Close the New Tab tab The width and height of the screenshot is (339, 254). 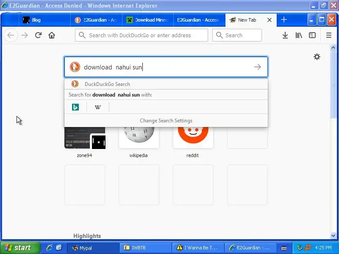tap(270, 20)
